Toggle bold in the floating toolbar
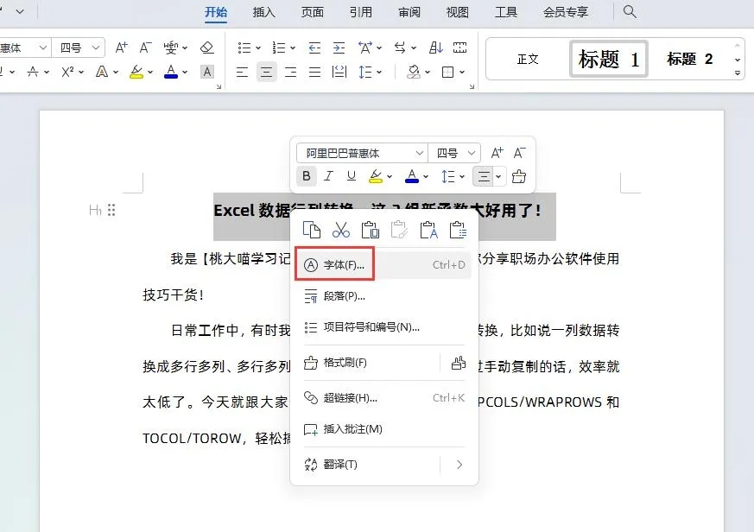This screenshot has width=754, height=532. click(307, 176)
